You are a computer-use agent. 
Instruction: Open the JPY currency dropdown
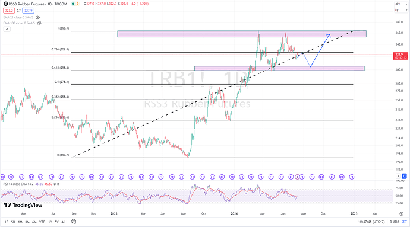401,4
